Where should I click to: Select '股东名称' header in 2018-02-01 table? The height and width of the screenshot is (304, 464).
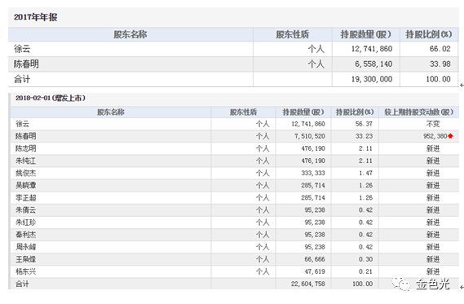click(x=111, y=112)
